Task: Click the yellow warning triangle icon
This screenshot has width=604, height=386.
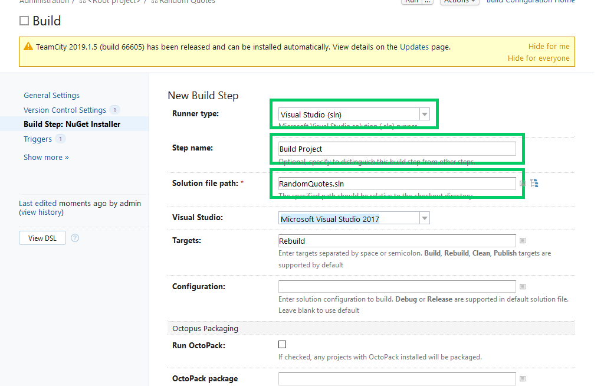Action: point(28,47)
